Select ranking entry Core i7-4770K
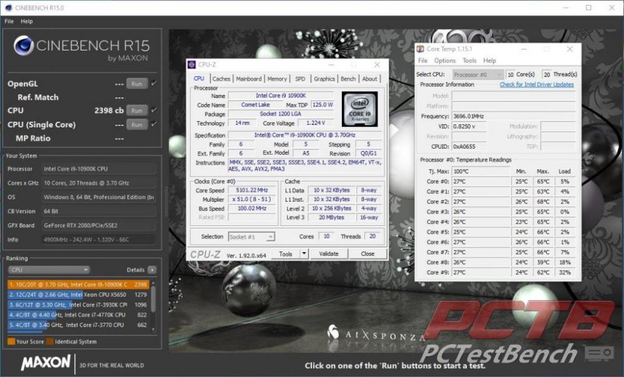624x377 pixels. coord(78,315)
